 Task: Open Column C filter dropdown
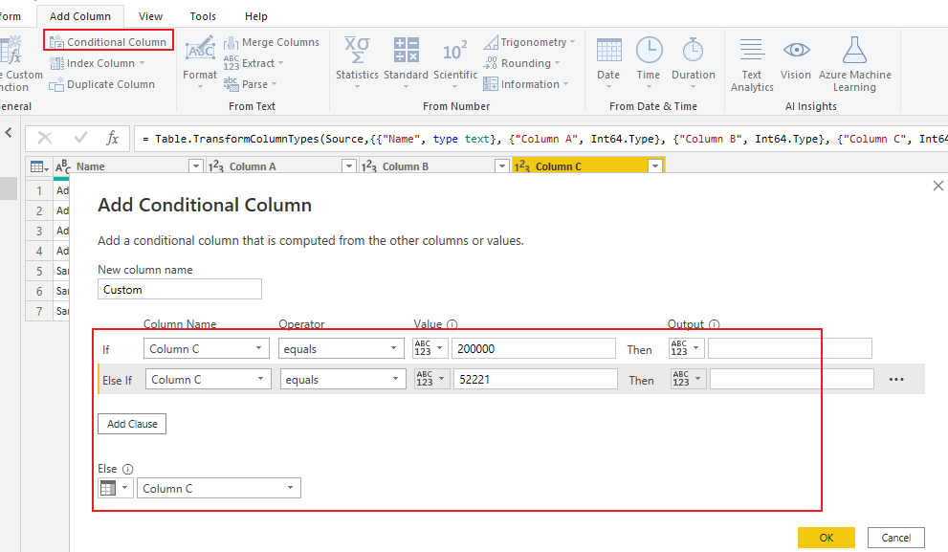pyautogui.click(x=654, y=166)
